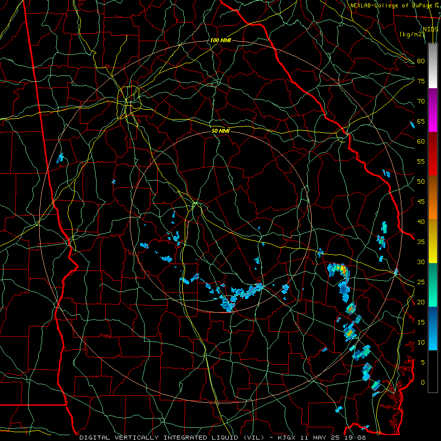
Task: Click the "NIDS" label above the scale
Action: click(431, 29)
